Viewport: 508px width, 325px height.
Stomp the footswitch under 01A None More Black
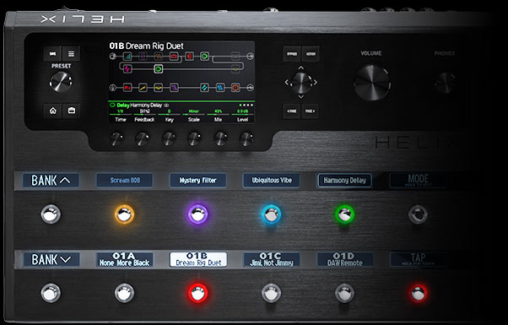coord(124,293)
